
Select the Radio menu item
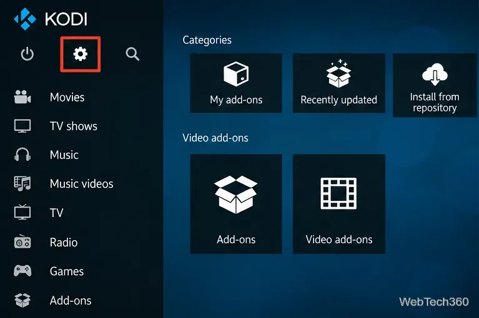64,243
